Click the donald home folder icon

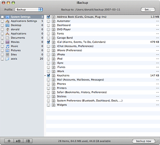click(x=7, y=29)
